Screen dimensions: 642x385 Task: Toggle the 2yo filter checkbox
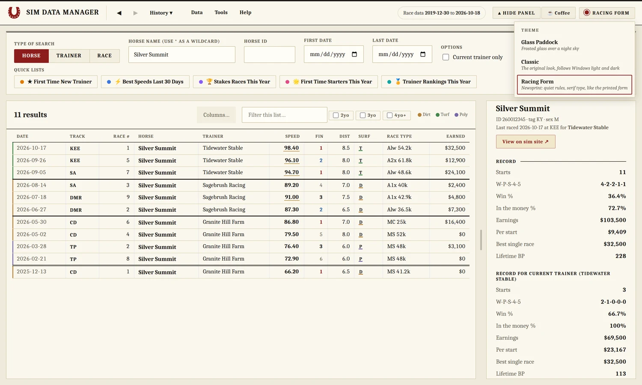336,115
